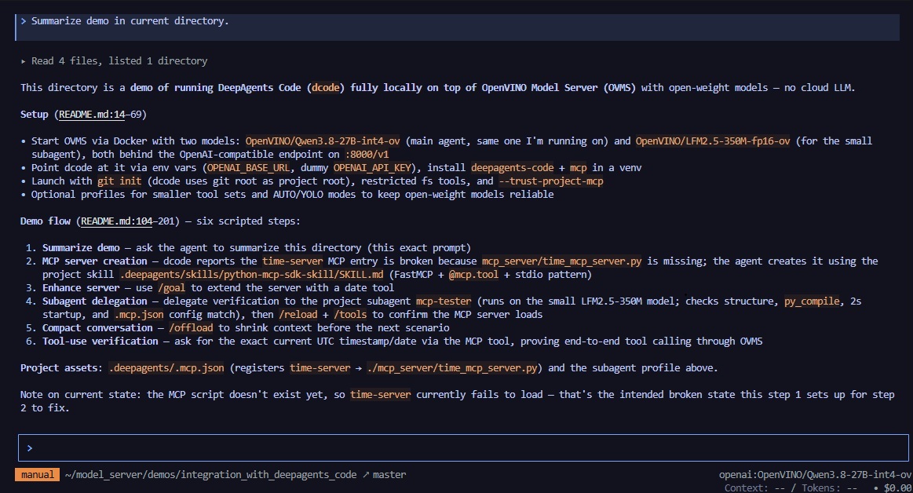Click the "--trust-project-mcp" flag
Screen dimensions: 913x493
pyautogui.click(x=551, y=181)
